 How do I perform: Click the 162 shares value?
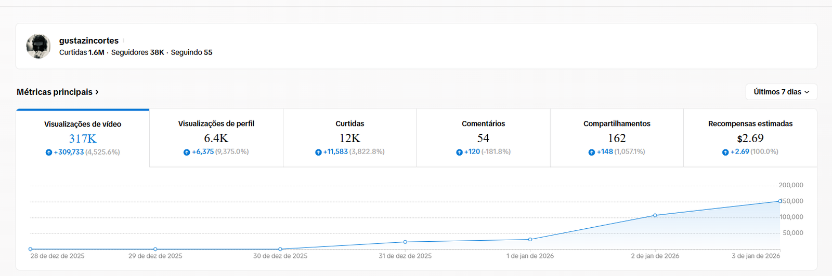point(617,138)
